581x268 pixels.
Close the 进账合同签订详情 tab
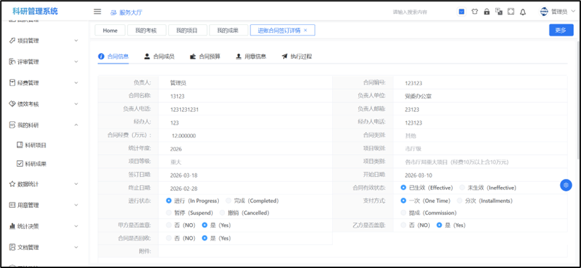pos(306,30)
